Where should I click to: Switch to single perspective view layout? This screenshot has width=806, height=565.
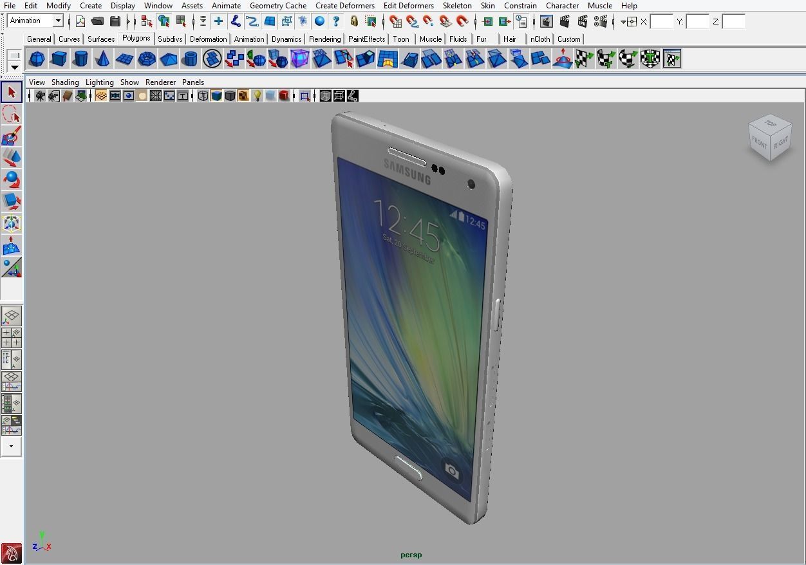tap(12, 315)
